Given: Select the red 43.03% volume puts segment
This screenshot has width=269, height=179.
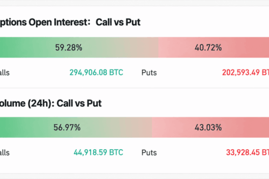Looking at the screenshot, I should (x=210, y=128).
